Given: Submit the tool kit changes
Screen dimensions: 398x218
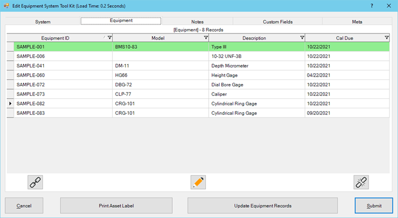Looking at the screenshot, I should pyautogui.click(x=374, y=206).
